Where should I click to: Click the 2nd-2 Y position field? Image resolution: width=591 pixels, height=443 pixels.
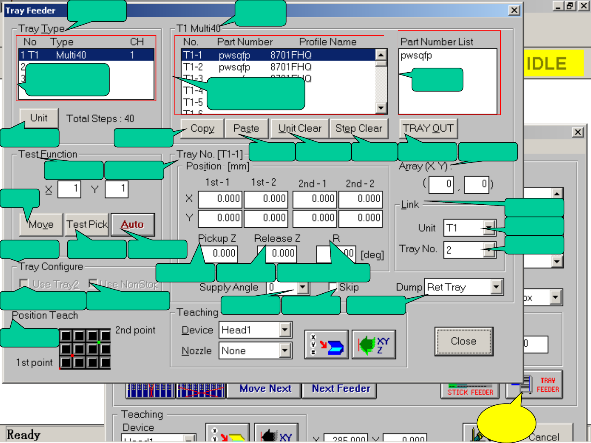(361, 219)
